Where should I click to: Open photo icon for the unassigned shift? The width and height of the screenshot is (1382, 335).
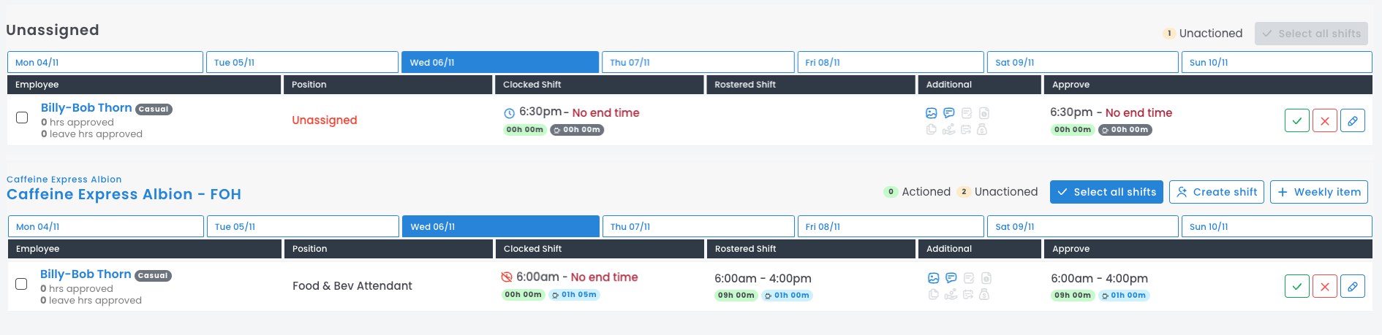[x=931, y=113]
